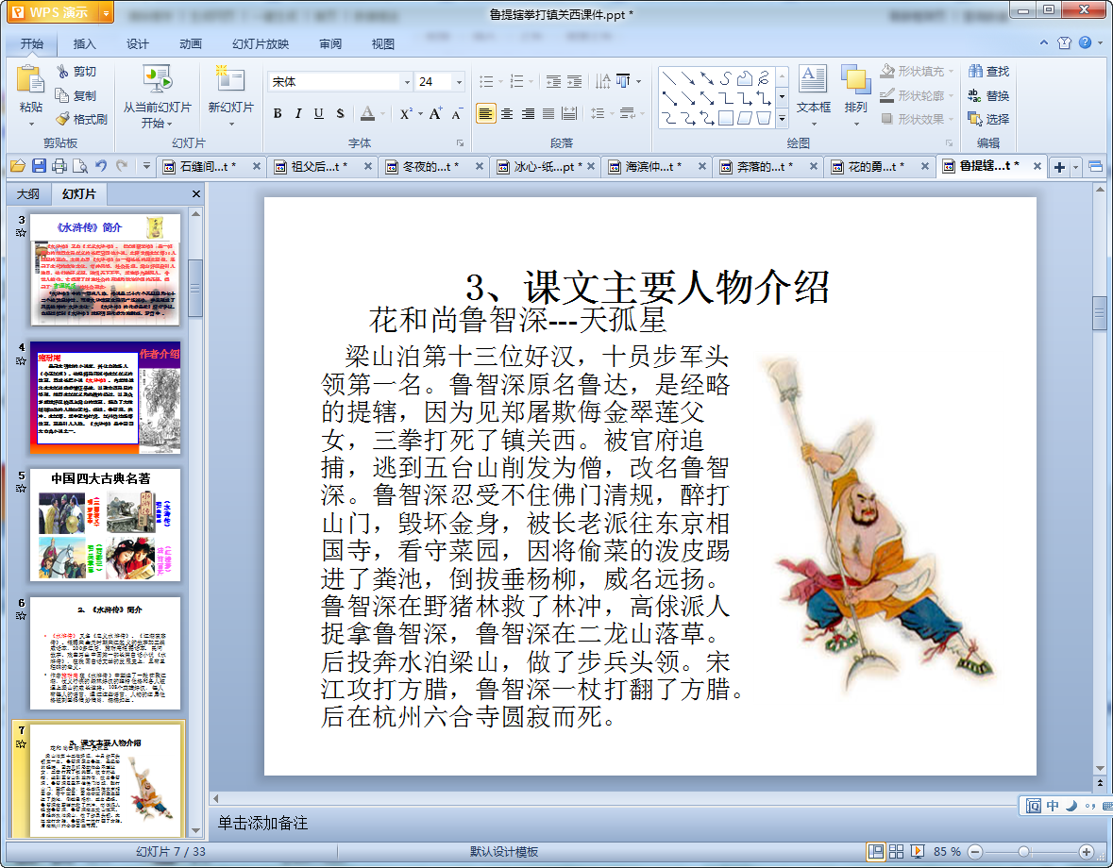Open font color dropdown arrow

(x=382, y=113)
